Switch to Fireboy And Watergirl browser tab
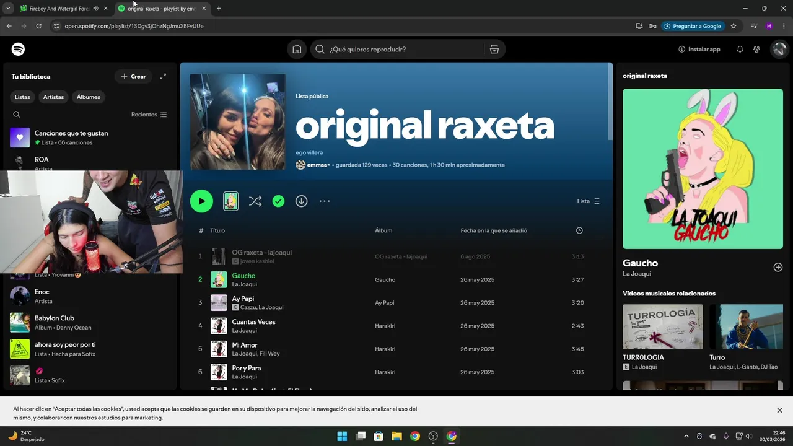 click(x=59, y=9)
